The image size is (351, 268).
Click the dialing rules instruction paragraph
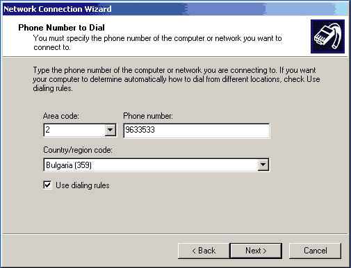tap(177, 79)
